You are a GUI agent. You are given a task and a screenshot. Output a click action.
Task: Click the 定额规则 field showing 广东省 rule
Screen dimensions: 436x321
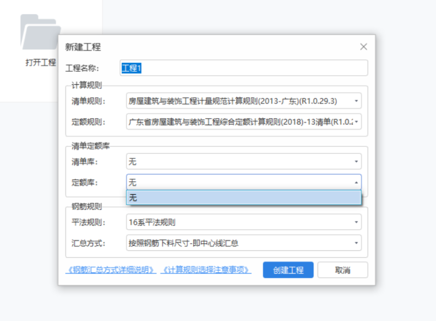[x=234, y=122]
